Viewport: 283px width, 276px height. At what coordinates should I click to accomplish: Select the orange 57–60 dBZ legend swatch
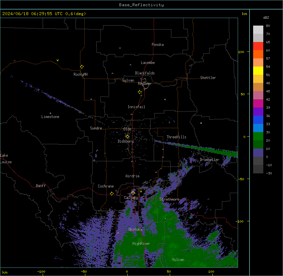[258, 54]
